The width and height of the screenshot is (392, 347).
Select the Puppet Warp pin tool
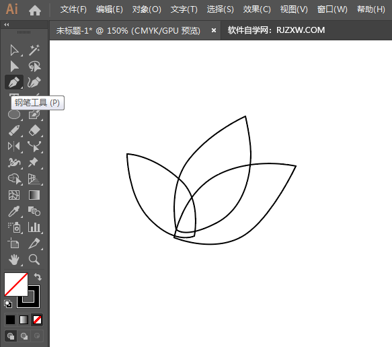(x=33, y=163)
